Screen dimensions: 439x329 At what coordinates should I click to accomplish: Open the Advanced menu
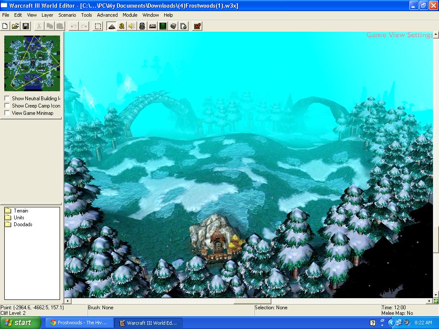(x=107, y=15)
